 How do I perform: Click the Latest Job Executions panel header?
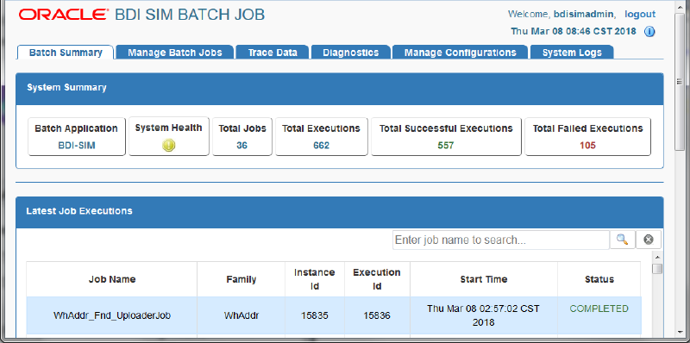tap(340, 212)
